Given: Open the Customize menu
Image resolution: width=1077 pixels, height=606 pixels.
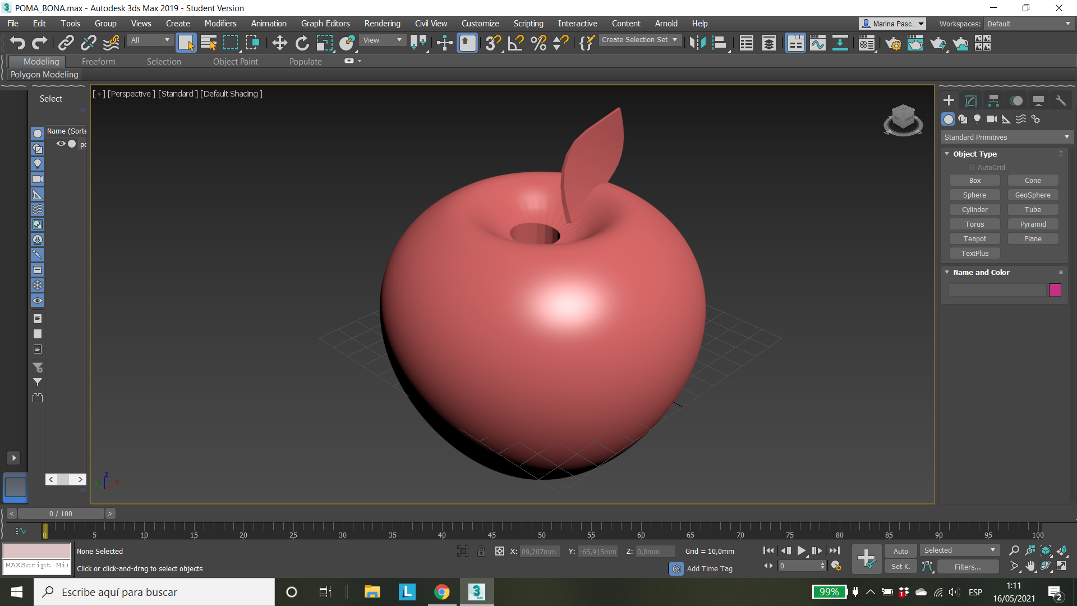Looking at the screenshot, I should [x=480, y=24].
